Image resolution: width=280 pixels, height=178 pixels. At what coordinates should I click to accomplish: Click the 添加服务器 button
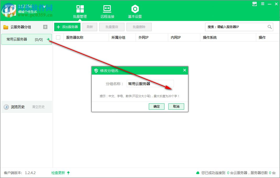click(x=67, y=27)
